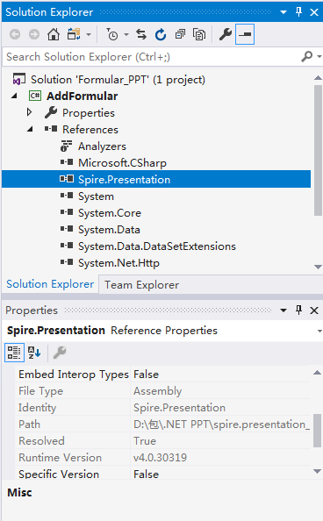Image resolution: width=323 pixels, height=521 pixels.
Task: Click the Search Solution Explorer field
Action: coord(151,57)
